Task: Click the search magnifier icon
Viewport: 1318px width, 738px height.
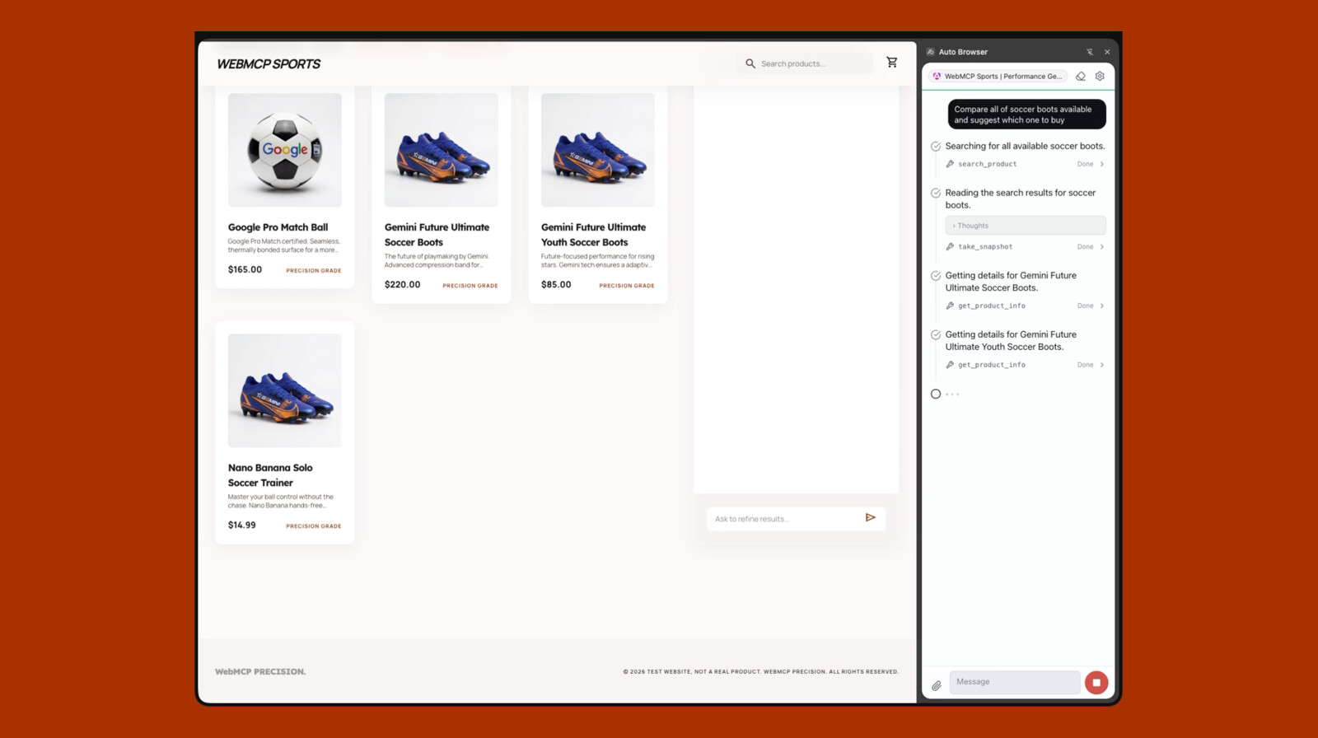Action: pyautogui.click(x=750, y=63)
